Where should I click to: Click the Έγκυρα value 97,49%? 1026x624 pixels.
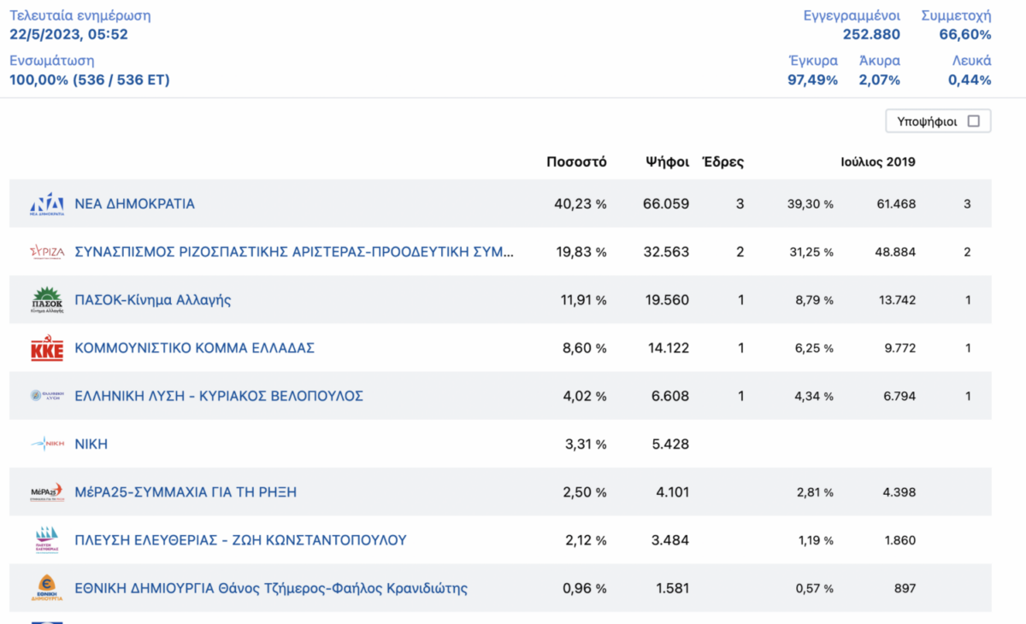812,79
